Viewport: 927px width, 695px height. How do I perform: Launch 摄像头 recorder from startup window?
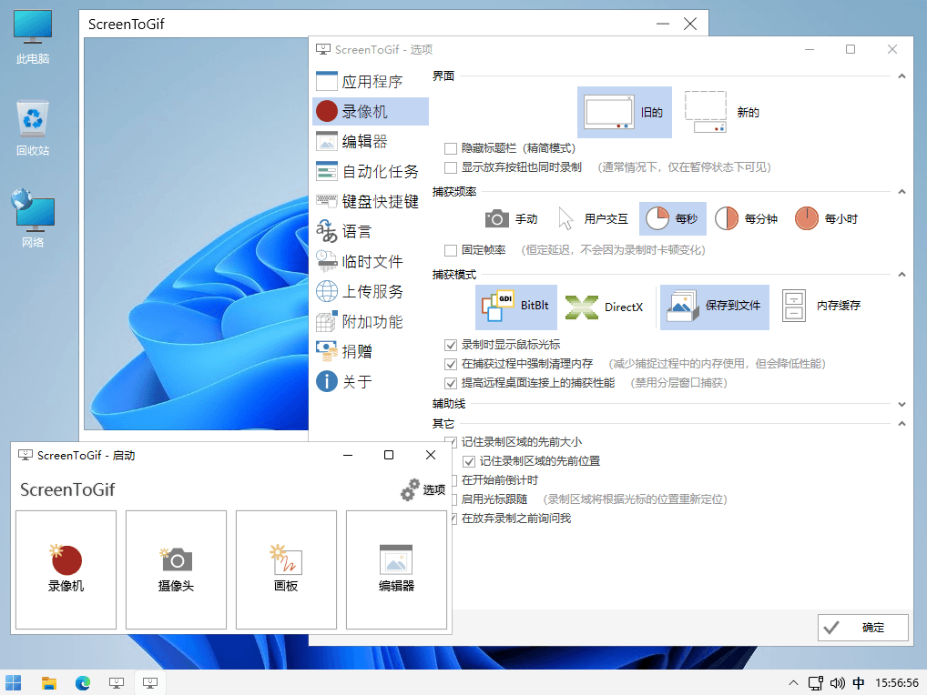click(x=176, y=569)
